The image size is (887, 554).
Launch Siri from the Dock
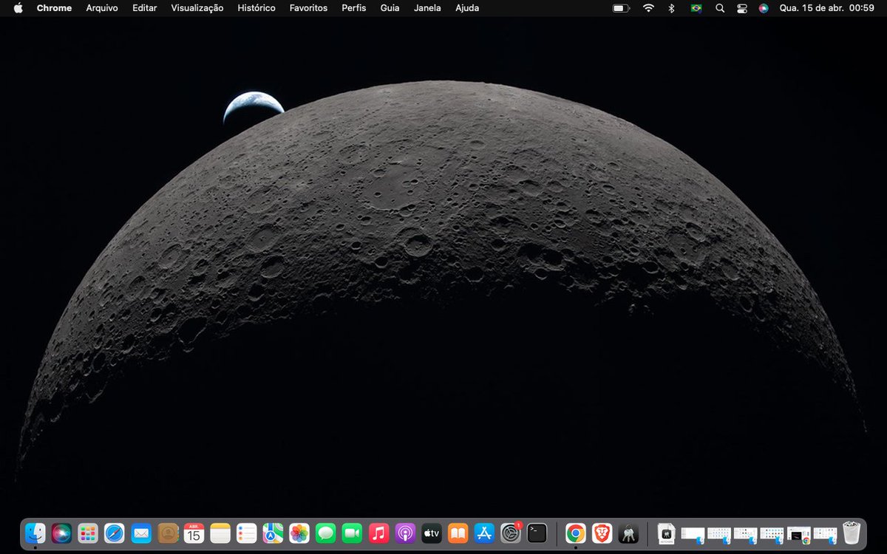pos(62,533)
